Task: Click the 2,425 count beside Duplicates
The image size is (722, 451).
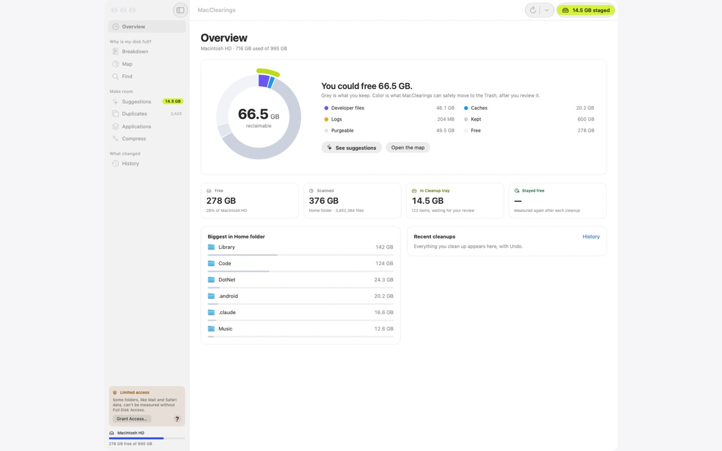Action: [176, 114]
